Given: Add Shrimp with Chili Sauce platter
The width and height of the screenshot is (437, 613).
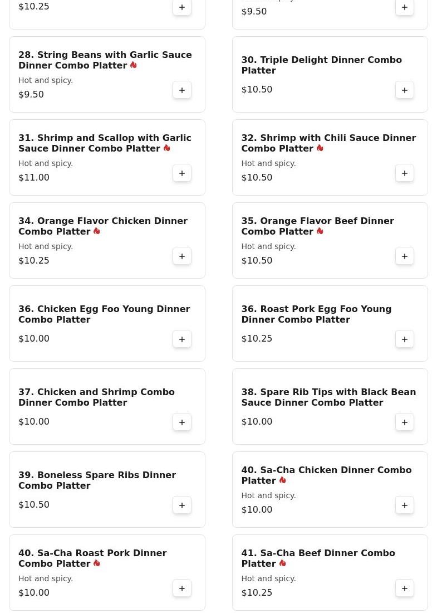Looking at the screenshot, I should [405, 173].
